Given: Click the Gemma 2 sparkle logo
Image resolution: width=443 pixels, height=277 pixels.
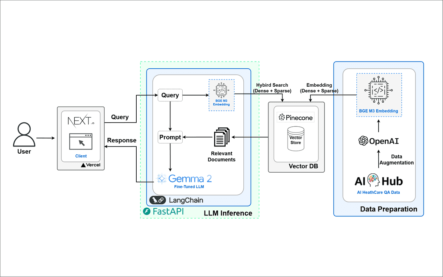Looking at the screenshot, I should tap(161, 178).
